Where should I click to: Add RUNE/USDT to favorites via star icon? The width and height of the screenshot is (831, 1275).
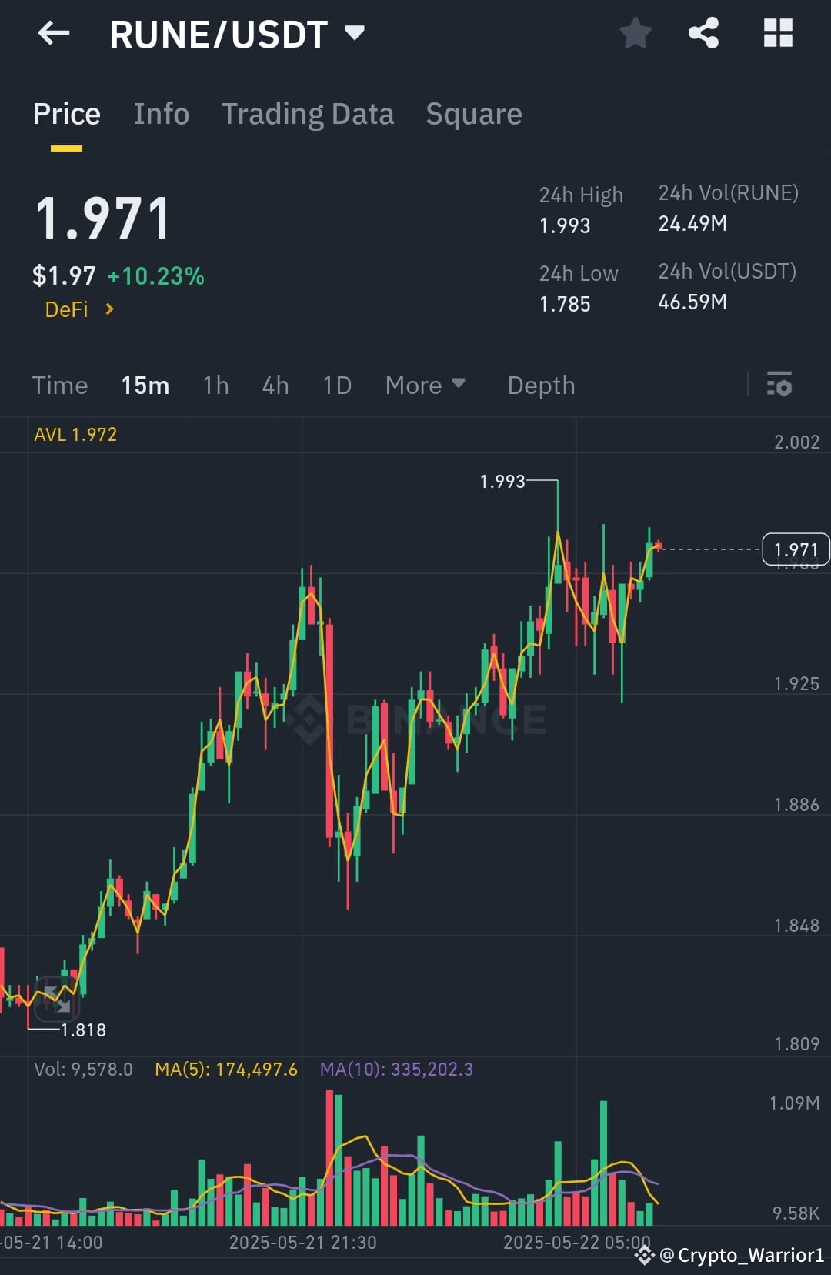pos(635,33)
